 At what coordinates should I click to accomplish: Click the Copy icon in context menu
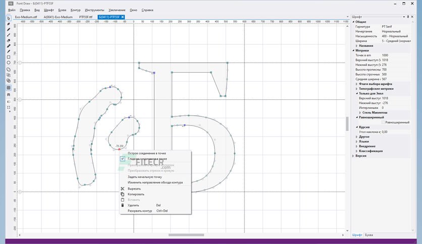point(123,194)
